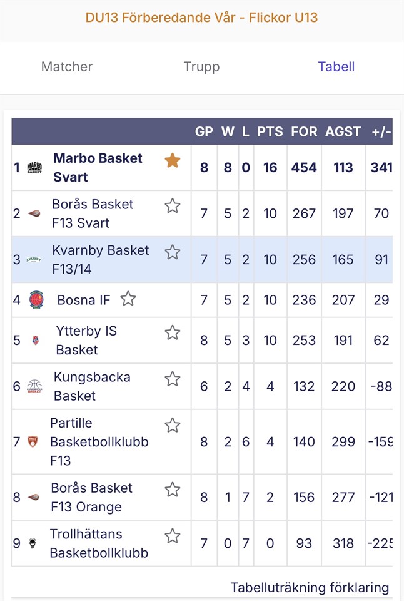Viewport: 404px width, 601px height.
Task: Click the Ytterby IS Basket logo
Action: coord(35,341)
